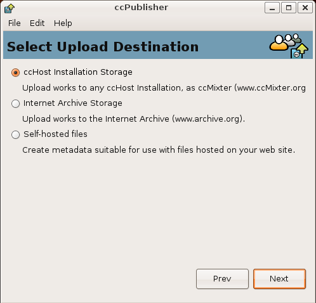This screenshot has height=303, width=316.
Task: Click the ccPublisher app icon in title bar
Action: point(10,8)
